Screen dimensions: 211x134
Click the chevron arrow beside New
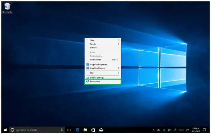[118, 73]
